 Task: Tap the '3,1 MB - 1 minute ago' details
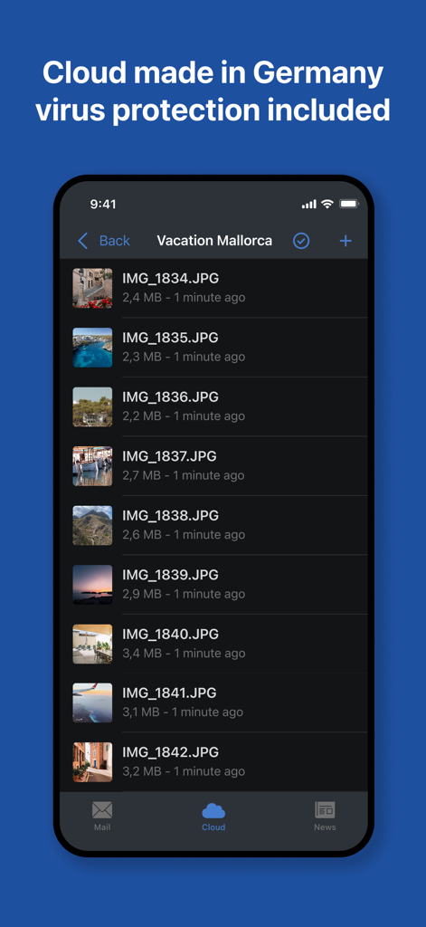coord(184,712)
